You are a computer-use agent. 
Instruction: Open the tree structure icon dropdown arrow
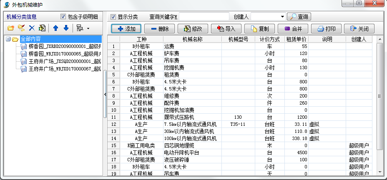[x=88, y=29]
